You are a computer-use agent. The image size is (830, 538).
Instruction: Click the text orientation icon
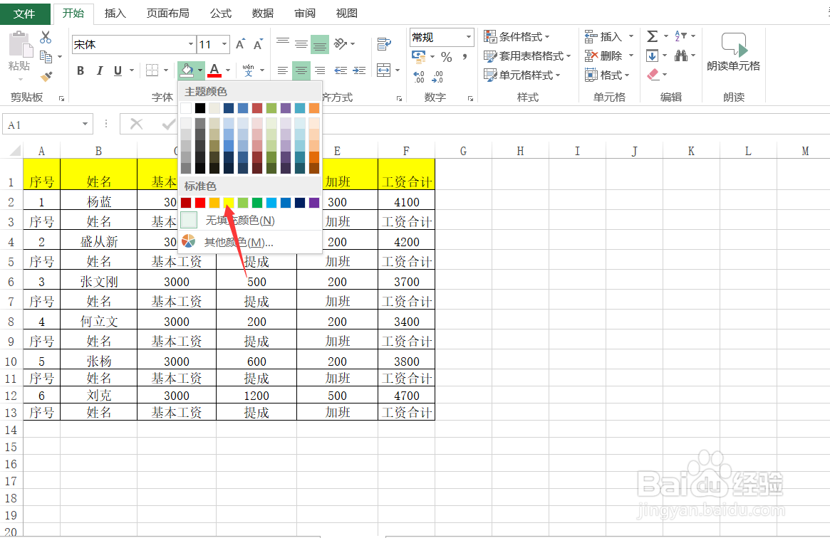(341, 44)
